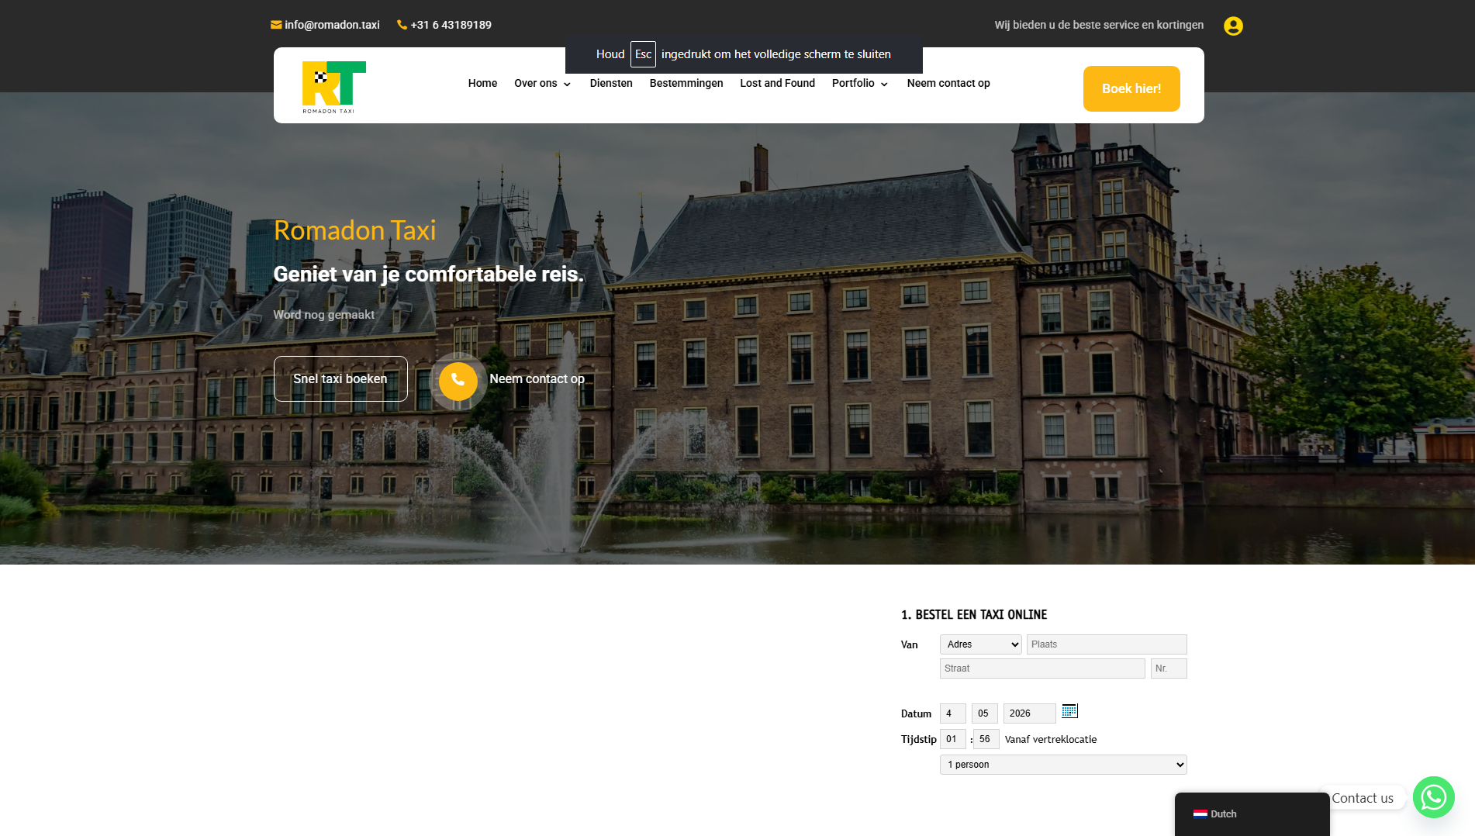The height and width of the screenshot is (836, 1475).
Task: Open Neem contact op in navigation bar
Action: 948,83
